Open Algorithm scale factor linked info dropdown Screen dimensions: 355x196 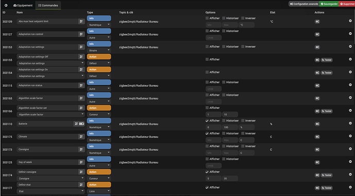coord(51,114)
